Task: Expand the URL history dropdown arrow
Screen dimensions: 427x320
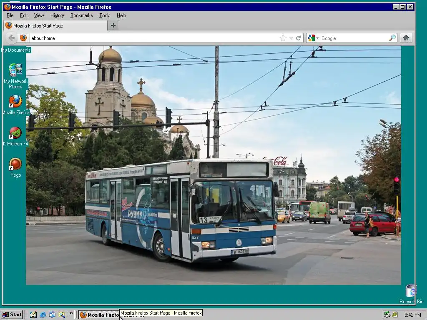Action: 291,38
